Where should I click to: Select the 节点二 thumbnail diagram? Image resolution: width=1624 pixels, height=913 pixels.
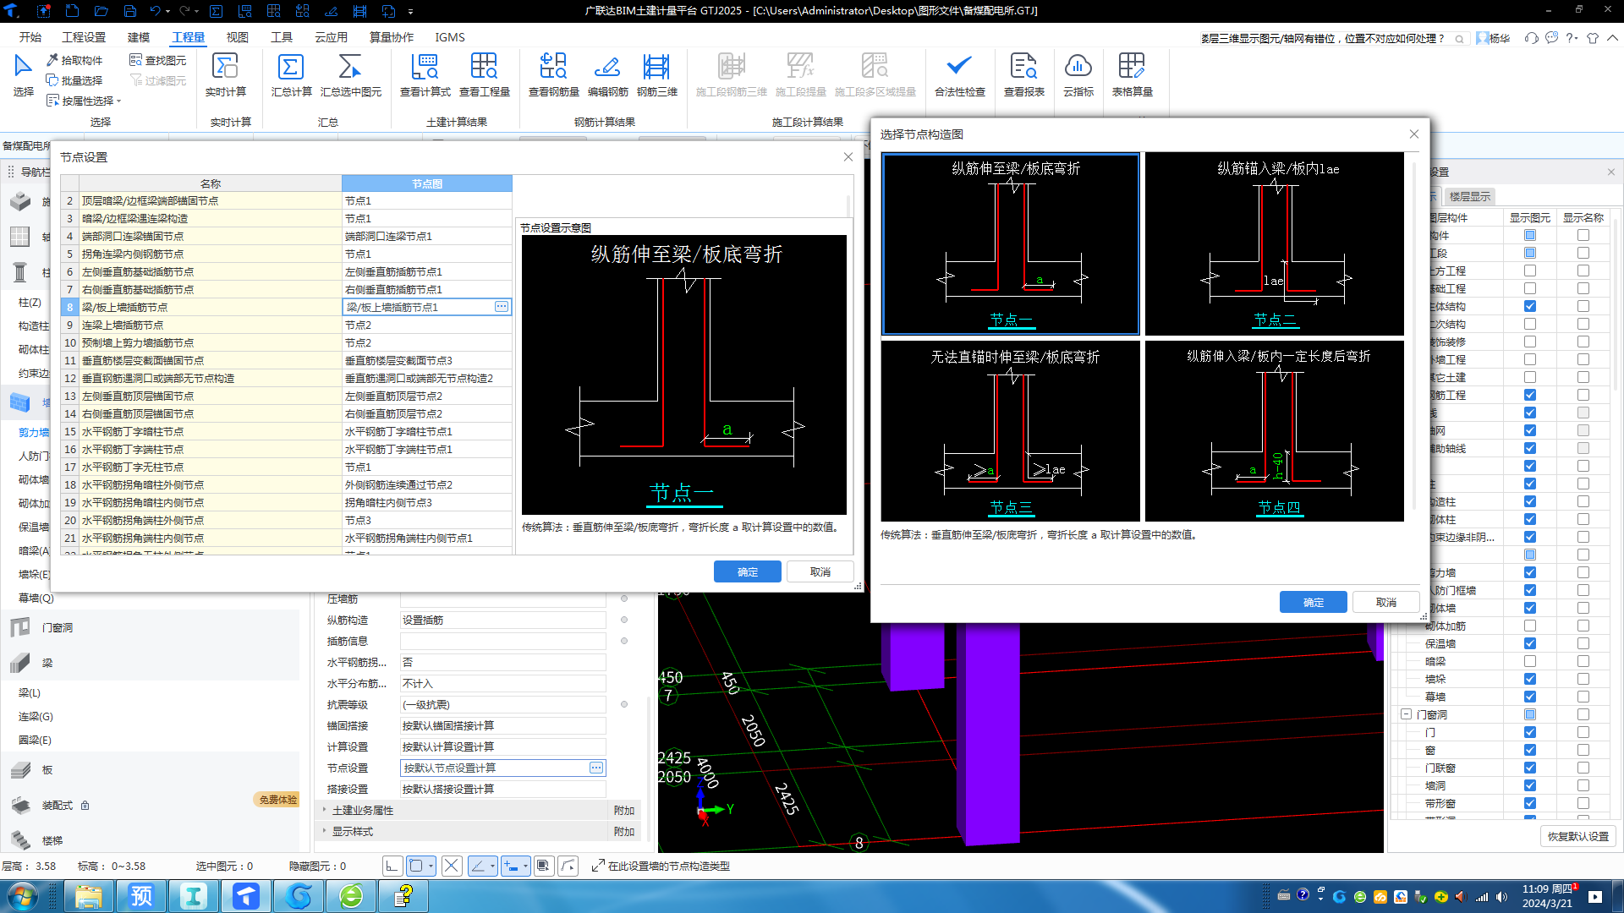pos(1274,244)
